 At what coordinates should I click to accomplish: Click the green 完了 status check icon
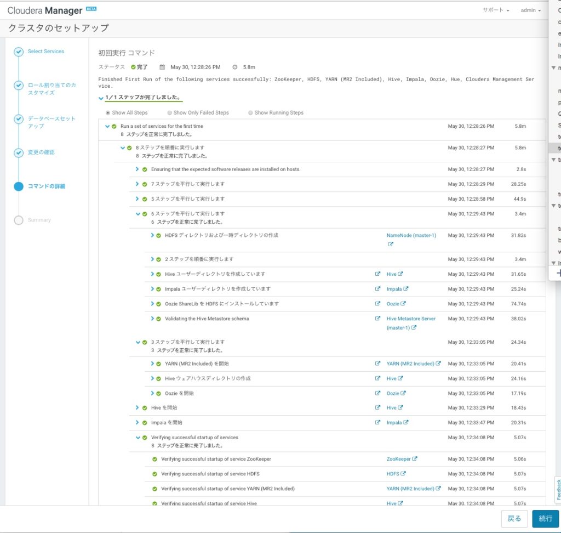point(133,67)
